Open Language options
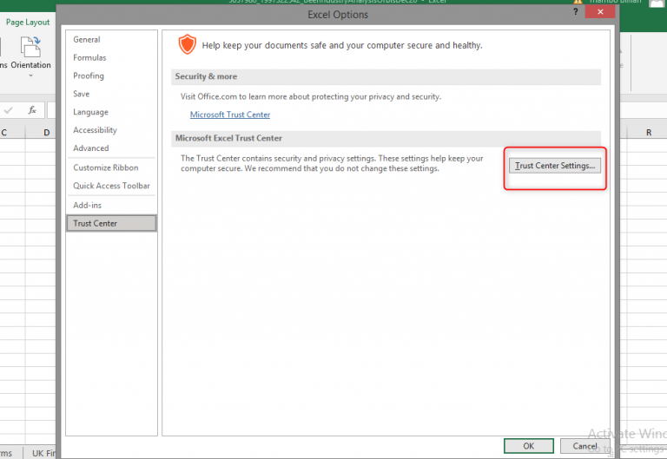 [x=90, y=112]
